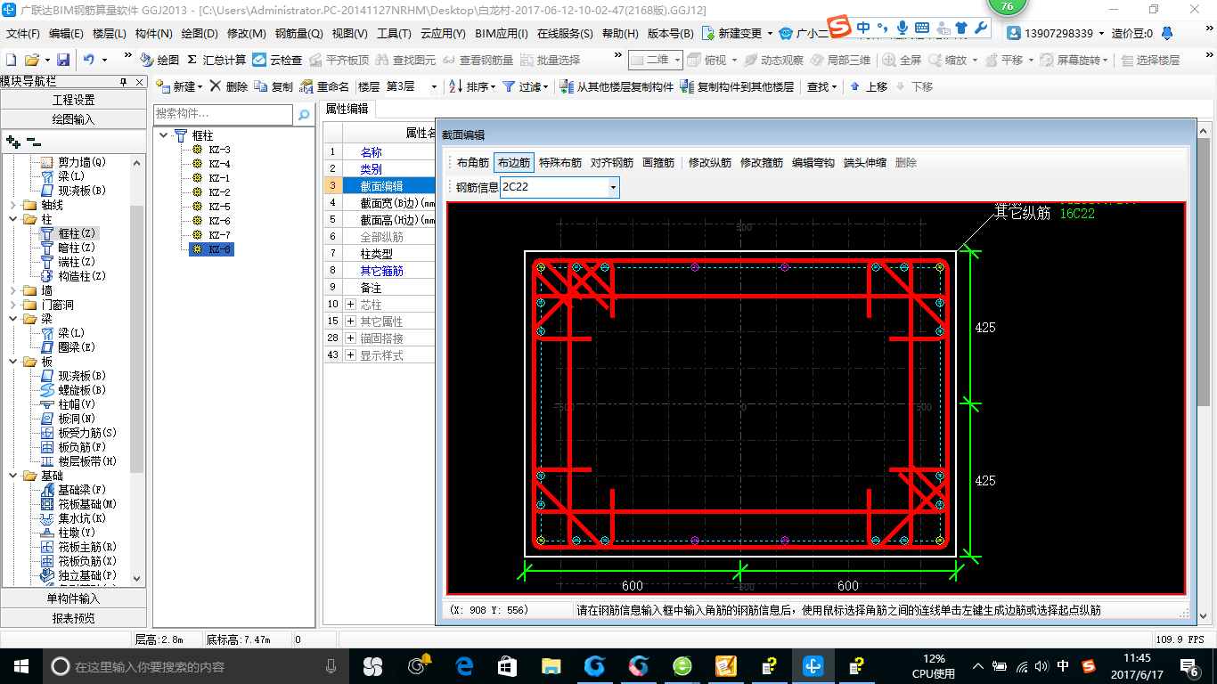Click the 搜索构件 search field

coord(223,114)
